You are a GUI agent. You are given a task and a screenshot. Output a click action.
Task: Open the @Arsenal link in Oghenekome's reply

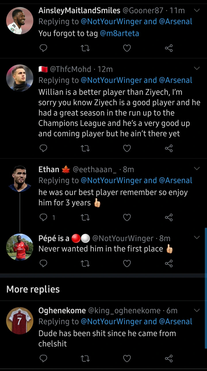pos(175,321)
